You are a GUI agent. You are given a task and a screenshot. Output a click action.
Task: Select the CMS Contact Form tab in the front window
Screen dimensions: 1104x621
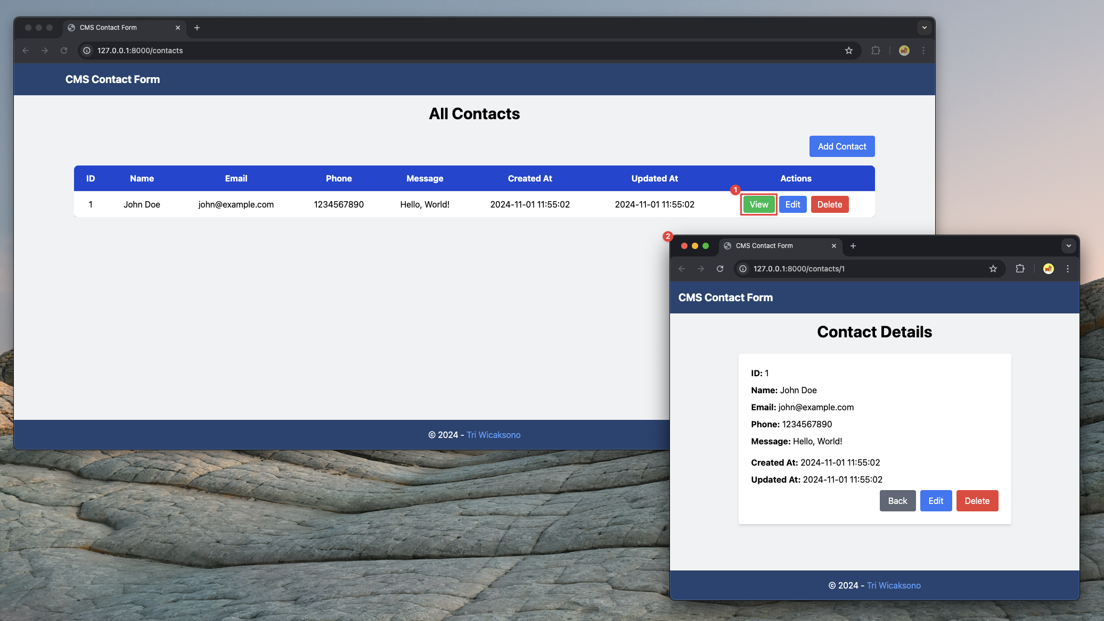[x=772, y=246]
